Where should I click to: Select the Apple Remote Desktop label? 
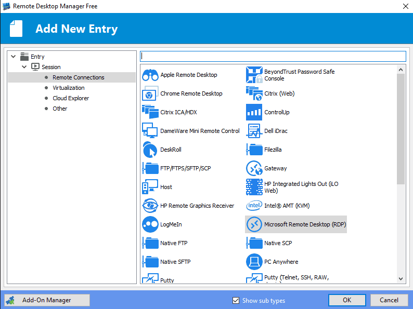[x=189, y=75]
